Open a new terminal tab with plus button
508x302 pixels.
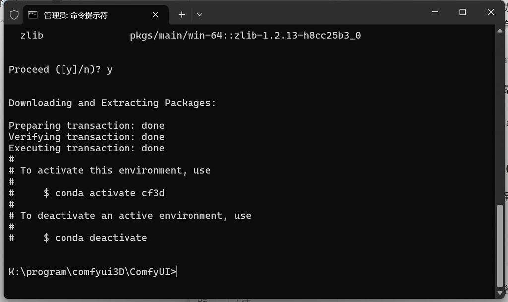click(182, 15)
